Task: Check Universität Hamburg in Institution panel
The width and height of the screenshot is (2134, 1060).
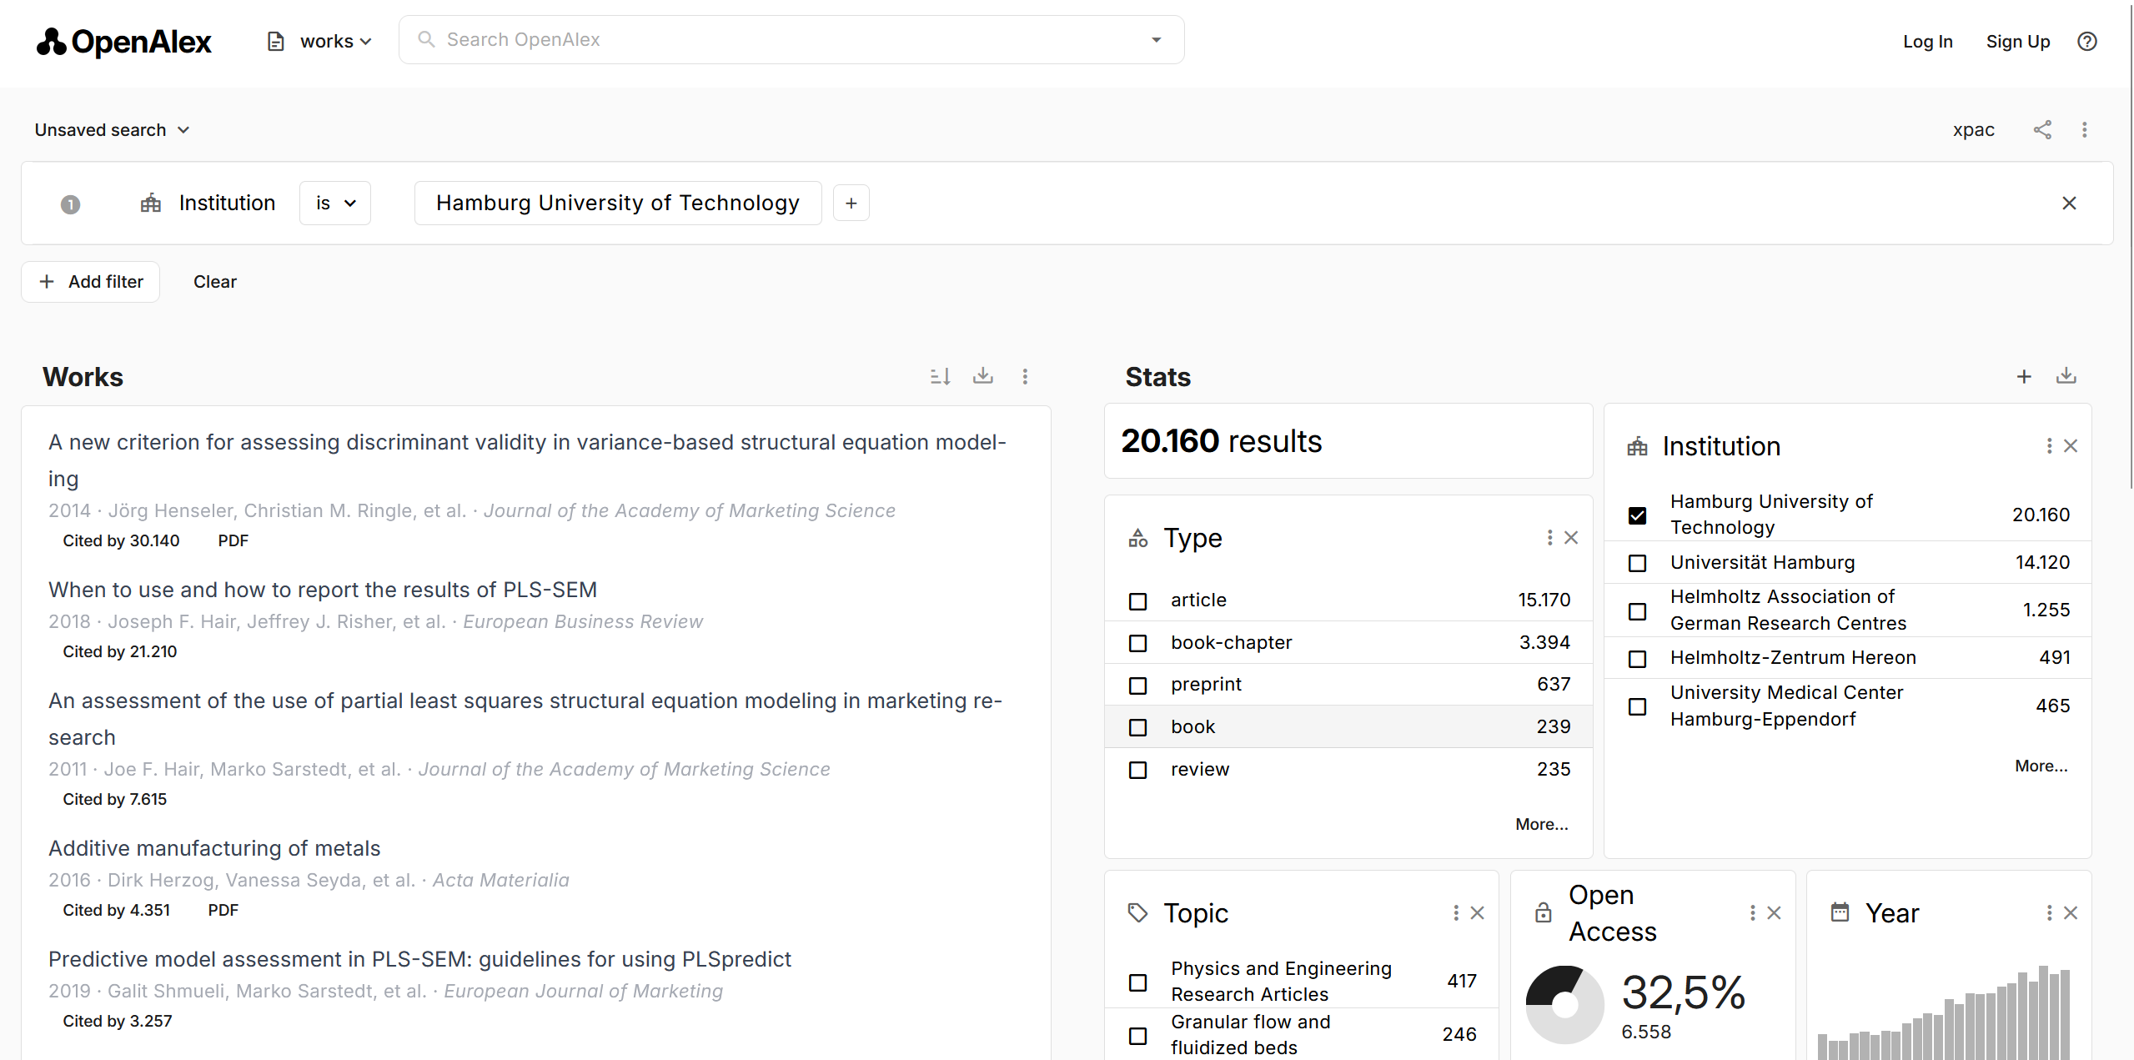Action: tap(1638, 563)
